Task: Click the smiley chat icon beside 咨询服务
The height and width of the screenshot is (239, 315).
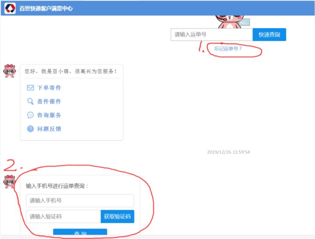Action: [x=30, y=115]
